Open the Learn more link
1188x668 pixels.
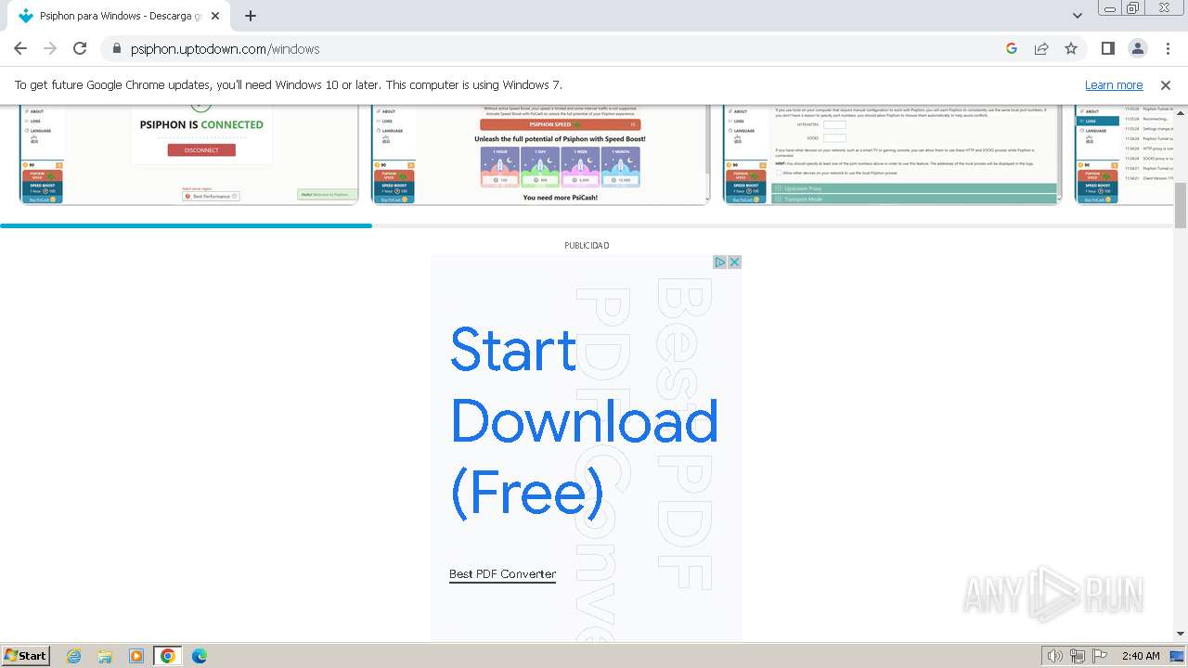pyautogui.click(x=1114, y=84)
